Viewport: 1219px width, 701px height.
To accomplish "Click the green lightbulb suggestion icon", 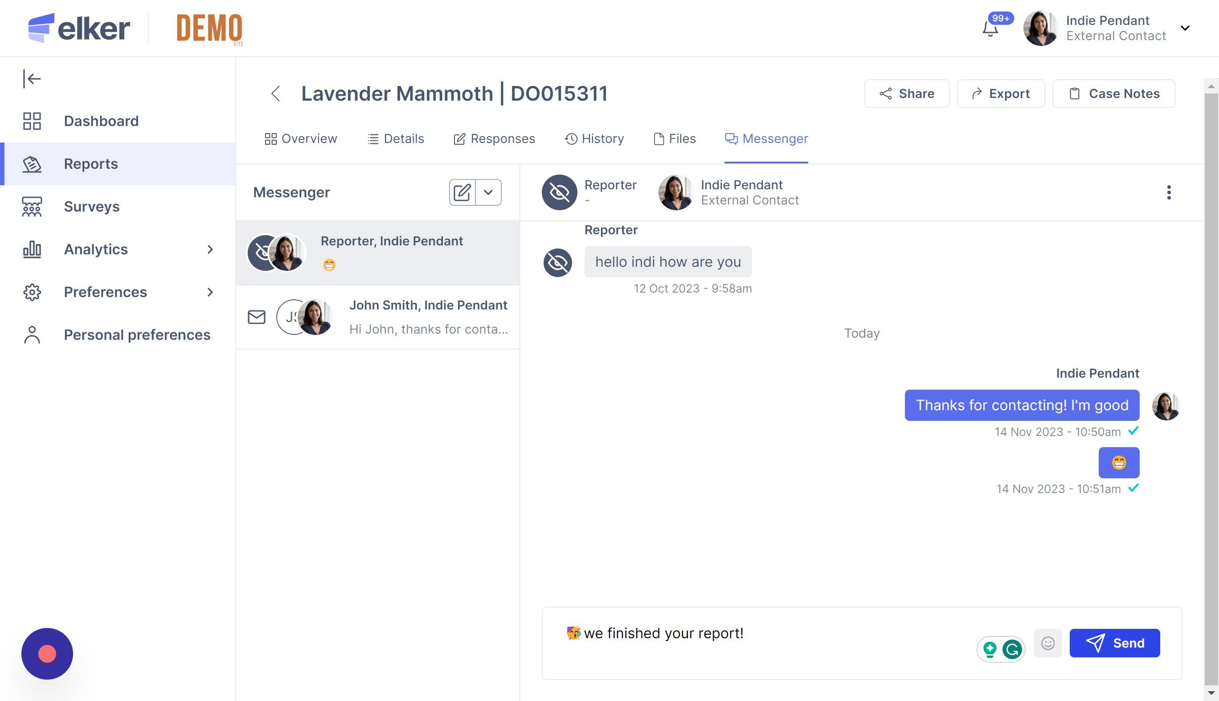I will pos(990,649).
